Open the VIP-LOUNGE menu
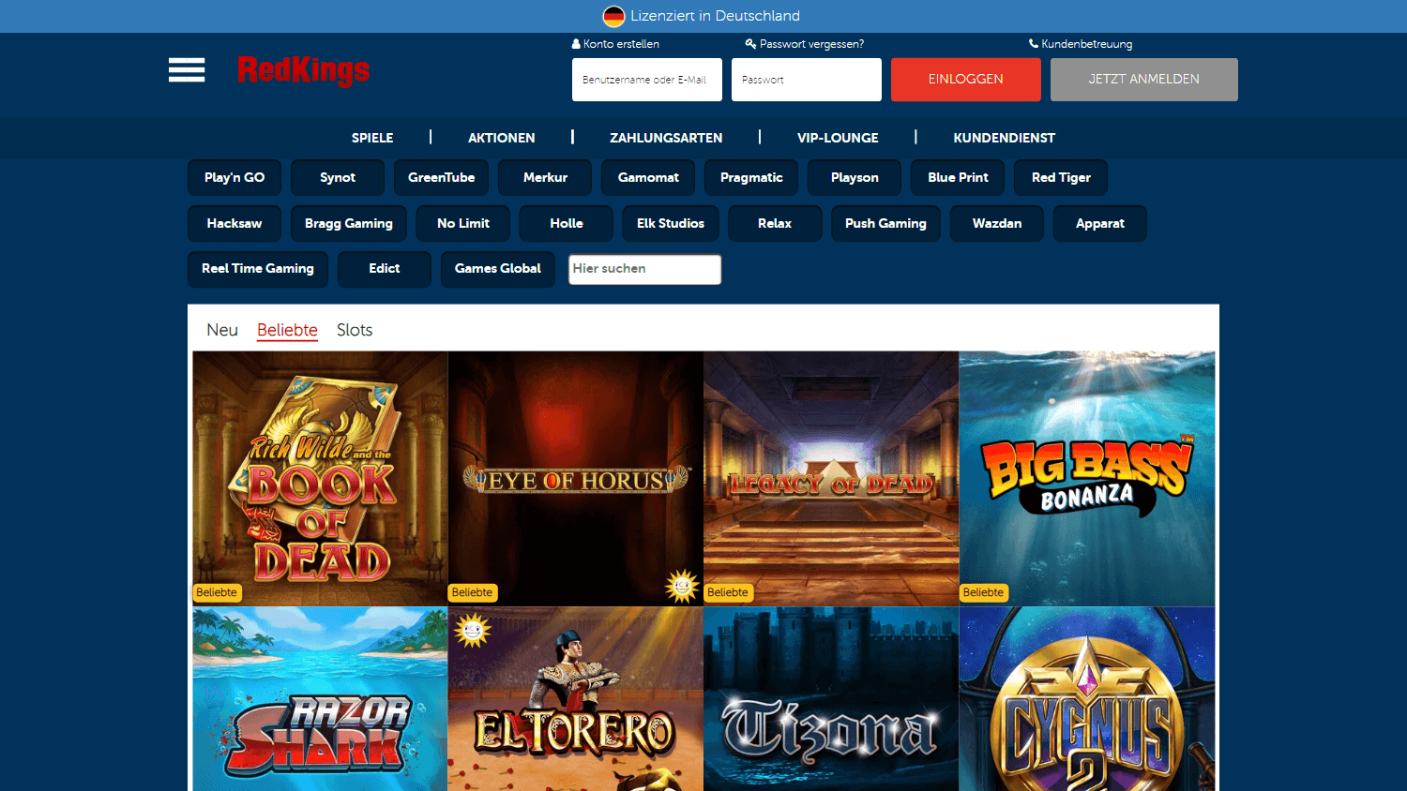The image size is (1407, 791). [838, 138]
